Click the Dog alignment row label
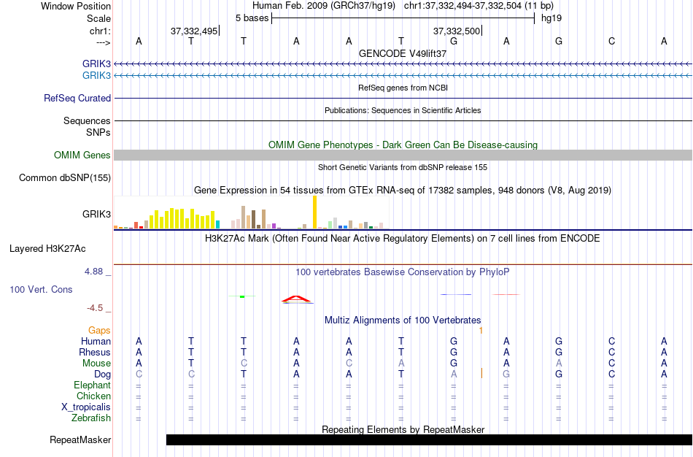The image size is (693, 457). point(103,375)
